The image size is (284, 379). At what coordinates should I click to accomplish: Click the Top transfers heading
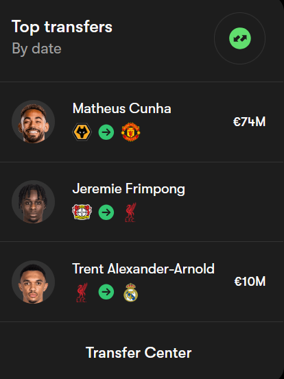click(62, 26)
